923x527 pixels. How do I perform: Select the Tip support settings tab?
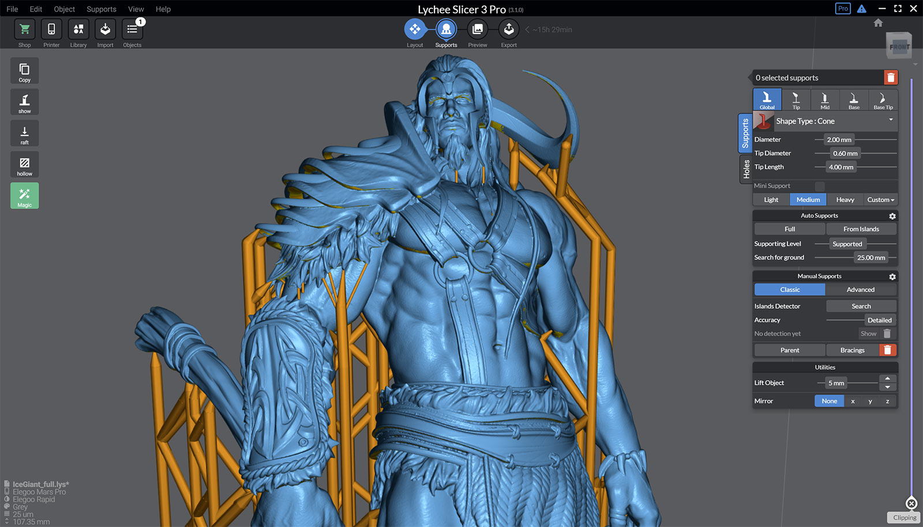tap(796, 100)
